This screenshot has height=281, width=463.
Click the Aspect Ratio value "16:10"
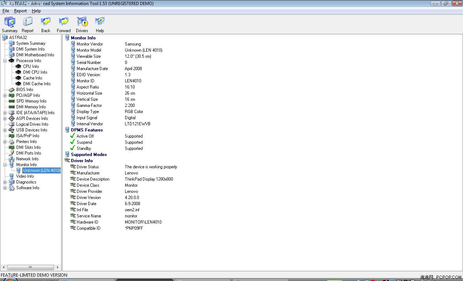coord(130,87)
